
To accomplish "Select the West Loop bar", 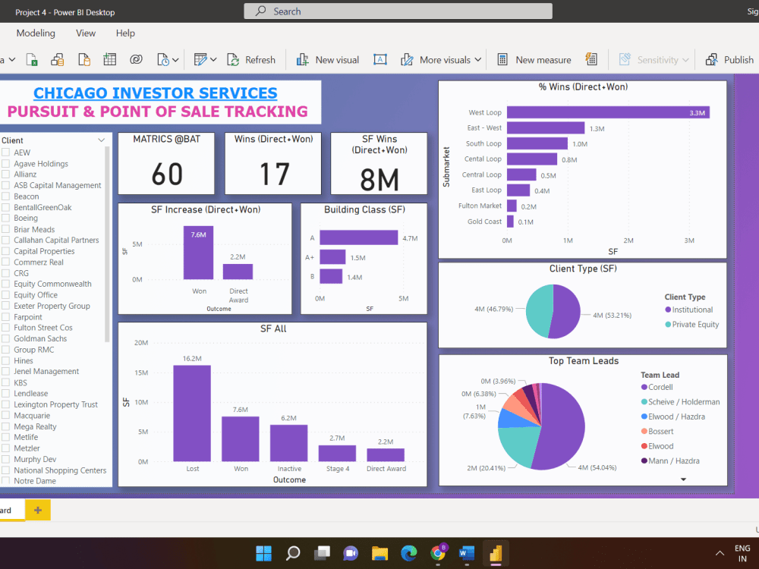I will click(608, 112).
